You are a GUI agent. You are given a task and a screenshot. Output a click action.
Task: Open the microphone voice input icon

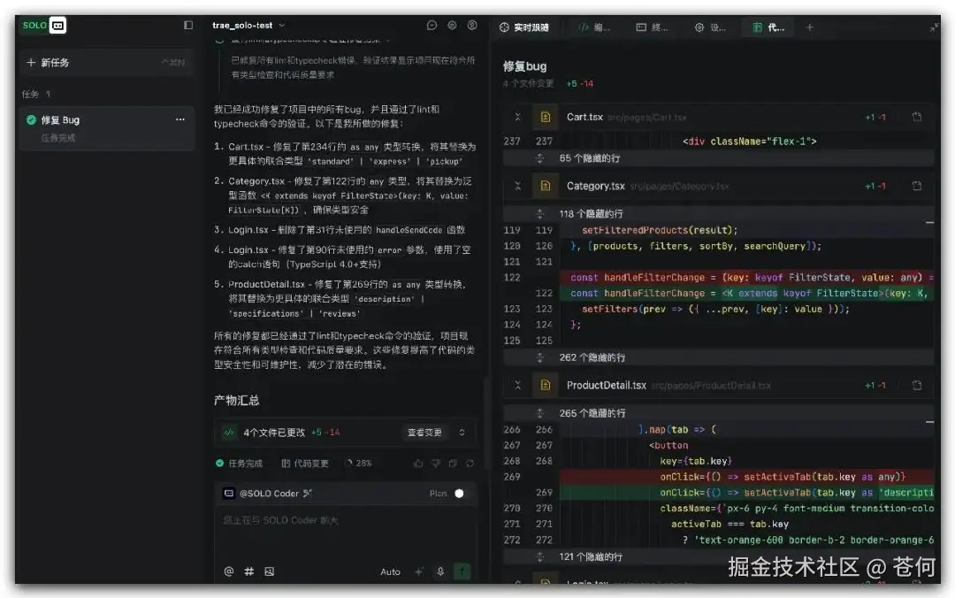[439, 571]
